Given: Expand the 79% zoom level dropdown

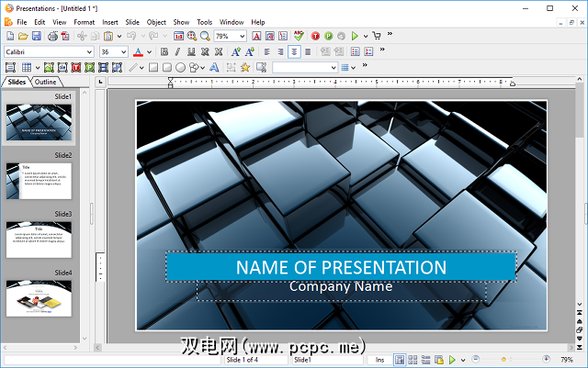Looking at the screenshot, I should click(x=241, y=36).
